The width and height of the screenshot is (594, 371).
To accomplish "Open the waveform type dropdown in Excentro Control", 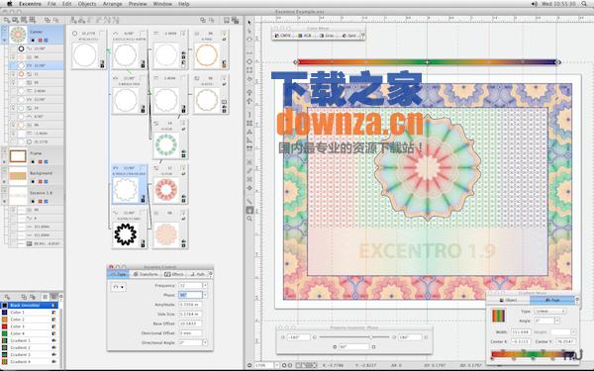I will (x=118, y=287).
